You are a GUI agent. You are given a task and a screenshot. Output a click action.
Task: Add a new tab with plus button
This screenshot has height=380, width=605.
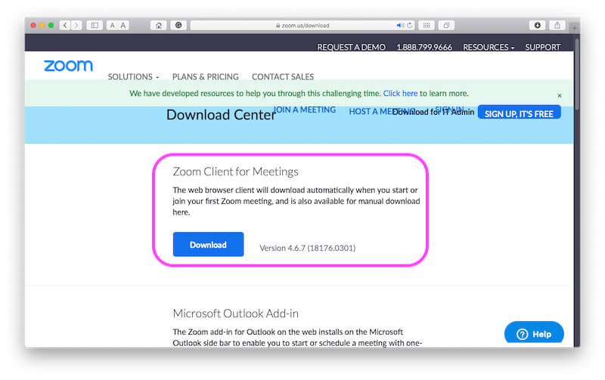click(575, 28)
